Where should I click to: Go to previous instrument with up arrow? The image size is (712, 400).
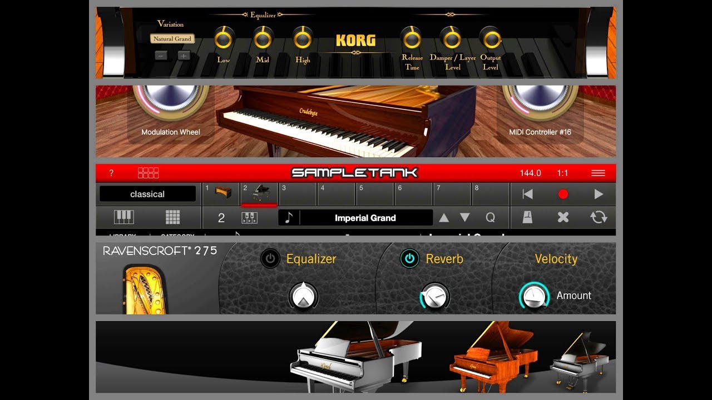coord(444,218)
